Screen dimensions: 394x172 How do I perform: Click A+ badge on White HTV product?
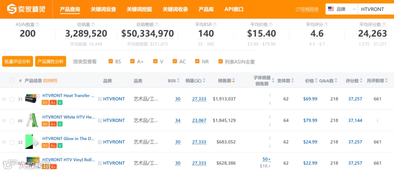click(x=53, y=124)
